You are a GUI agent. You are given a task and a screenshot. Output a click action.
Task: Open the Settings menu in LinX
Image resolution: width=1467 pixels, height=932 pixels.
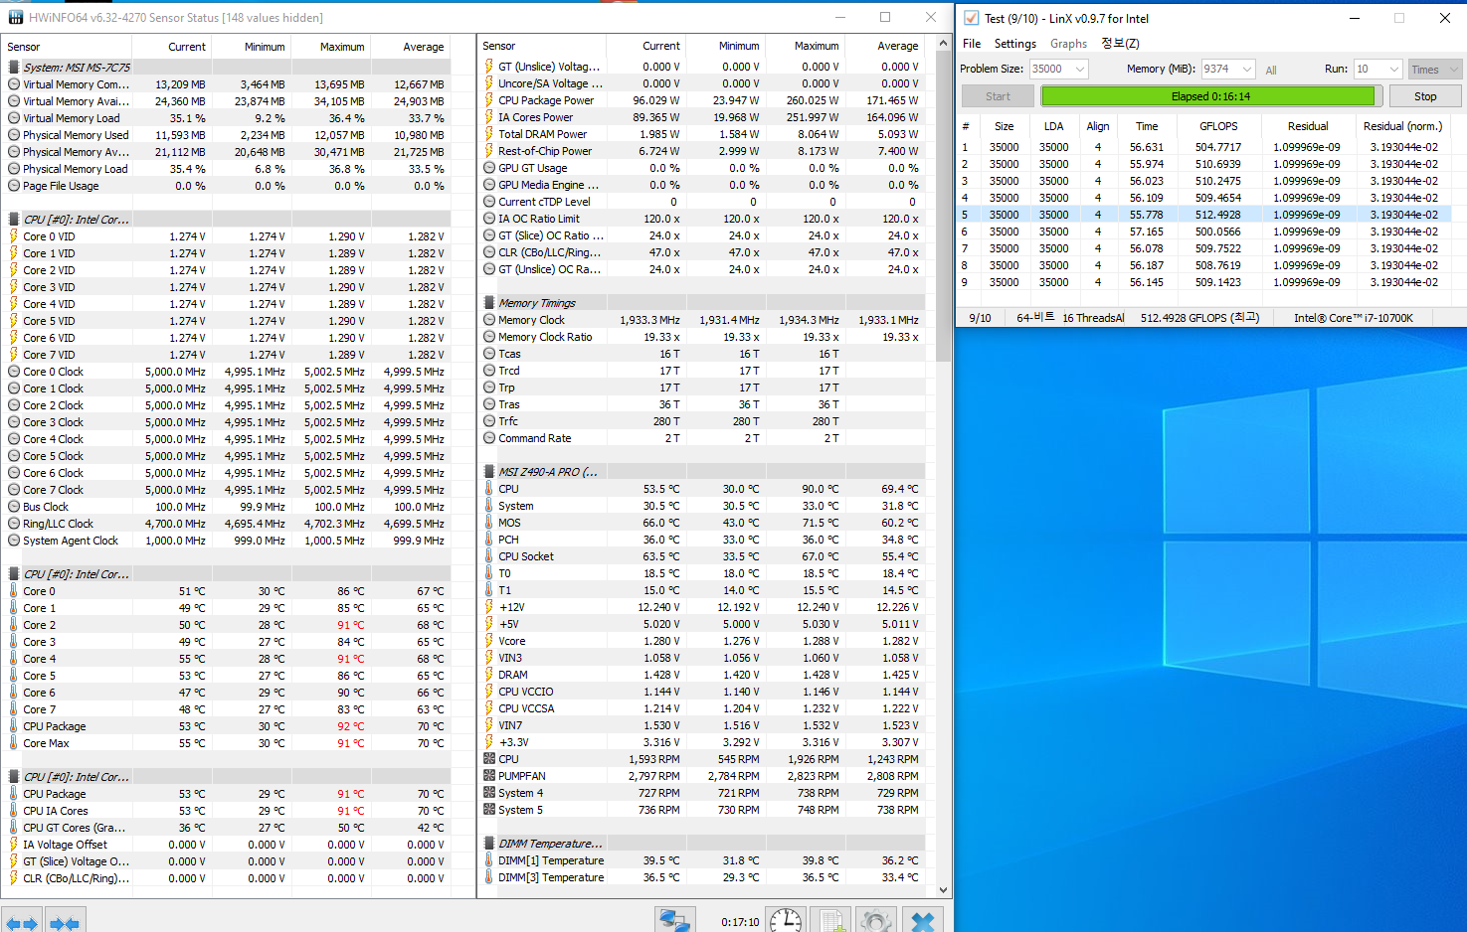pos(1015,44)
